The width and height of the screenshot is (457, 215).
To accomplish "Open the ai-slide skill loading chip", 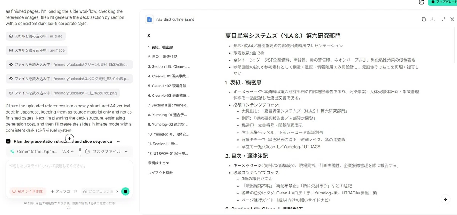I will point(35,36).
